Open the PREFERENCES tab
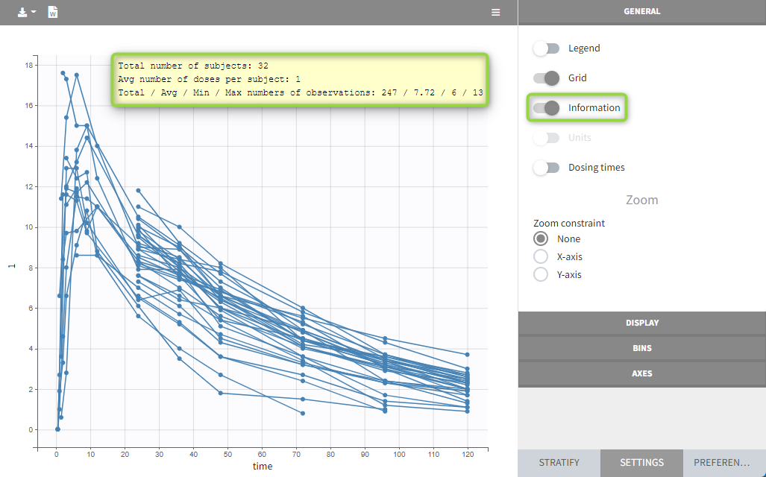766x477 pixels. click(724, 463)
